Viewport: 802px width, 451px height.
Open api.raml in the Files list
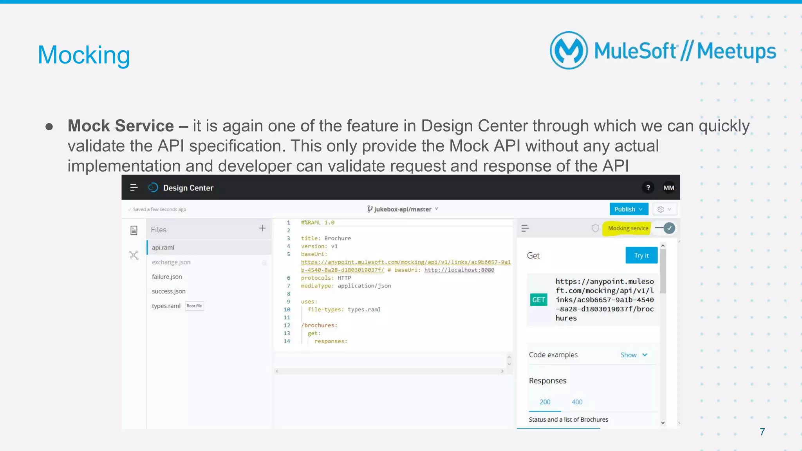pyautogui.click(x=209, y=248)
